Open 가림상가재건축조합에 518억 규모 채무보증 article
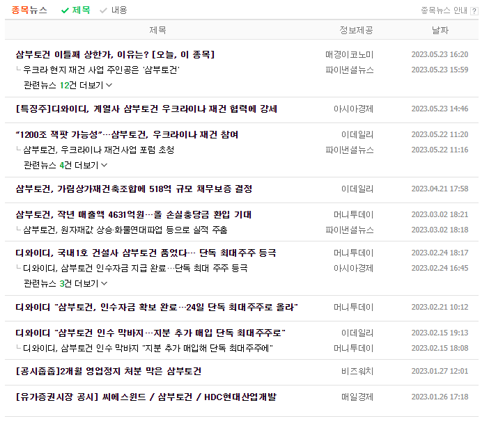 (x=134, y=189)
